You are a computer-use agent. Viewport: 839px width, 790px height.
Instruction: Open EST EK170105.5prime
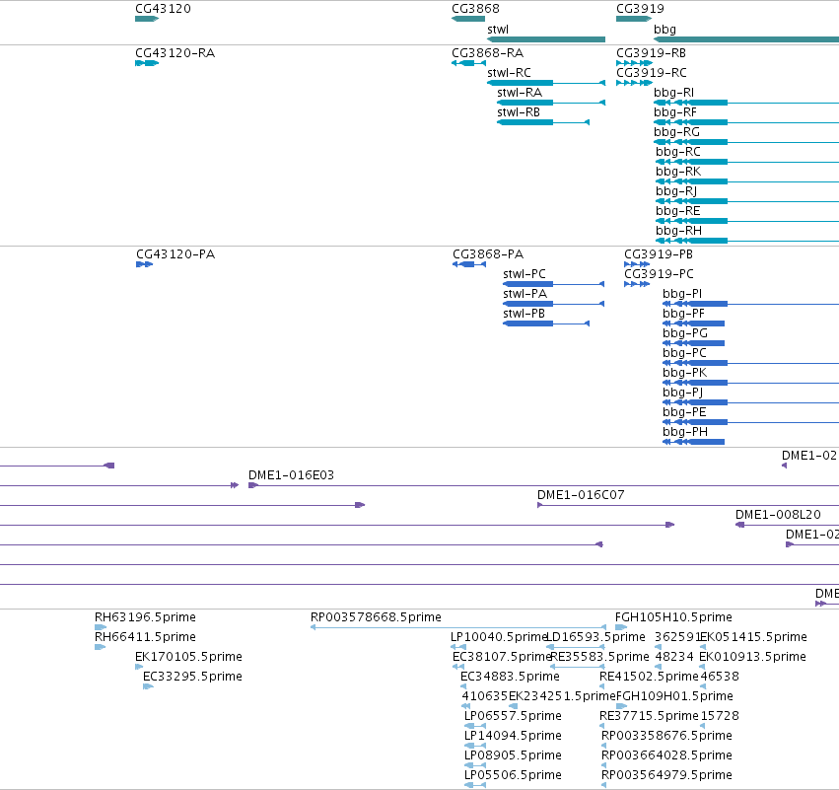click(188, 657)
